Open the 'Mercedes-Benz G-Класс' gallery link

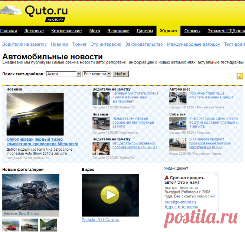pyautogui.click(x=22, y=213)
